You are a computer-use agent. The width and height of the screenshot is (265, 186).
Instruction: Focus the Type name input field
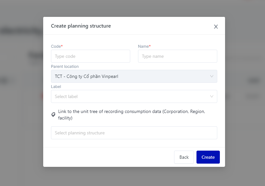click(177, 56)
